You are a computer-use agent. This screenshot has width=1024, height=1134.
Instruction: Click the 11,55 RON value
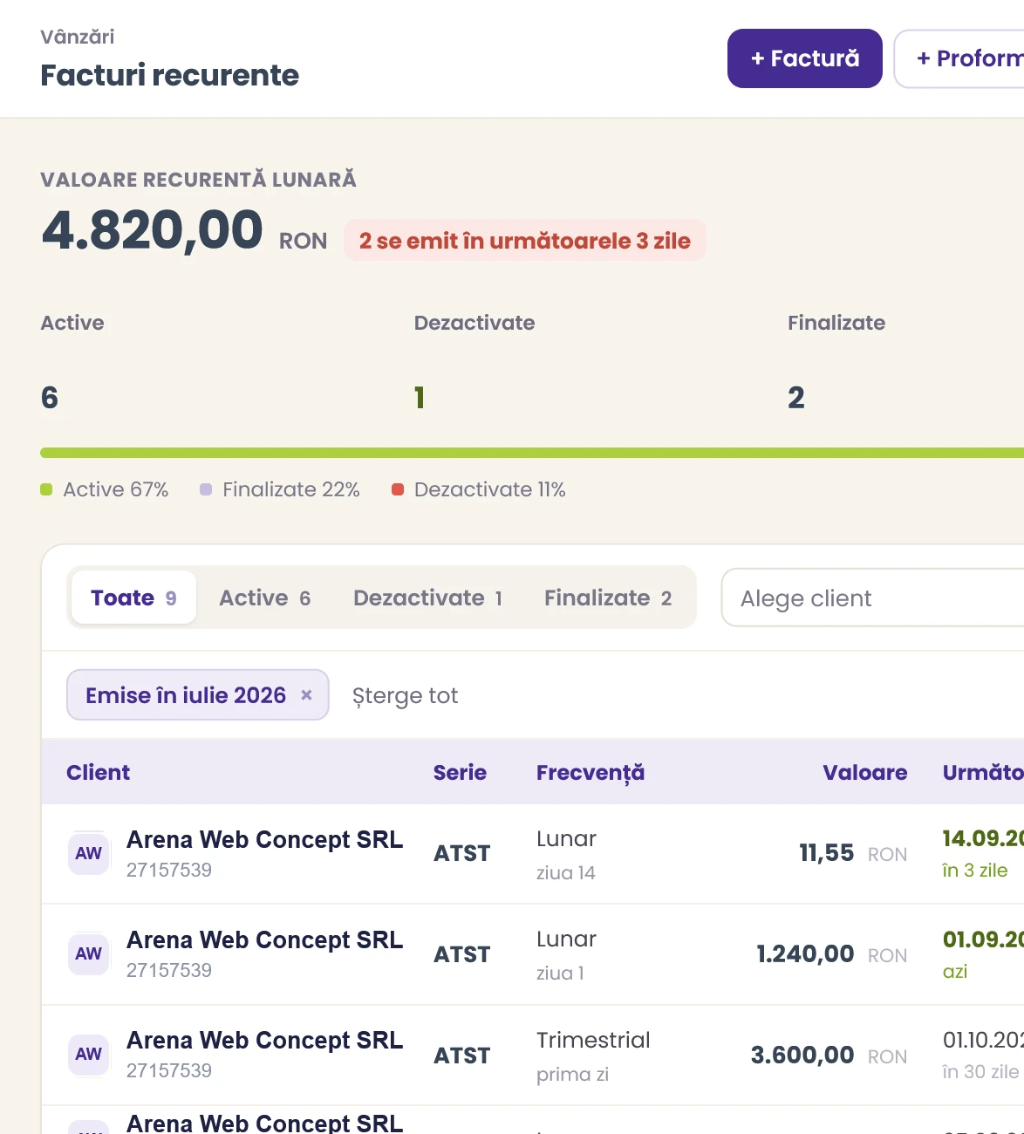click(852, 853)
